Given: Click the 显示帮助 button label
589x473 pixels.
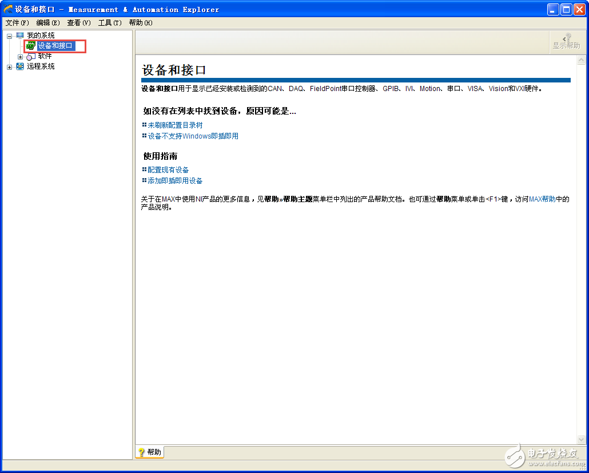Looking at the screenshot, I should [x=567, y=46].
